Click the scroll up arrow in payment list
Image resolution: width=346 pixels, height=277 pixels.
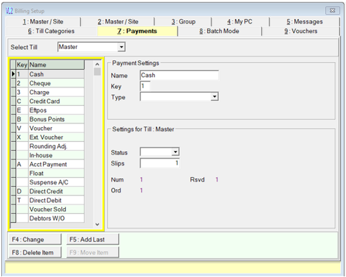97,65
